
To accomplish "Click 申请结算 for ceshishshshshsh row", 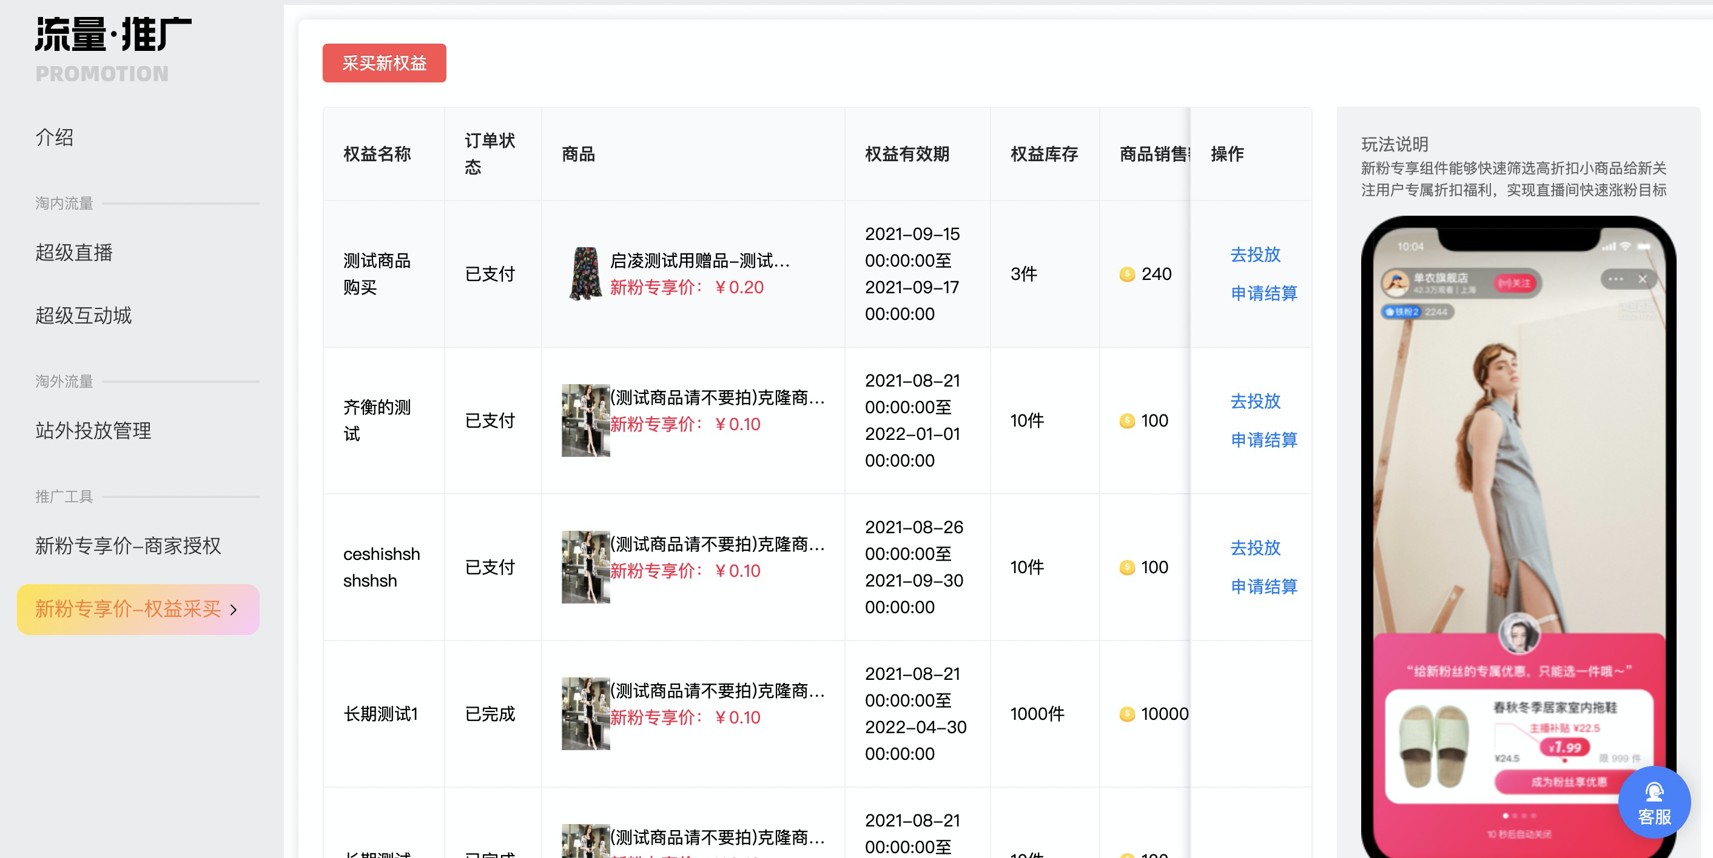I will (x=1264, y=587).
